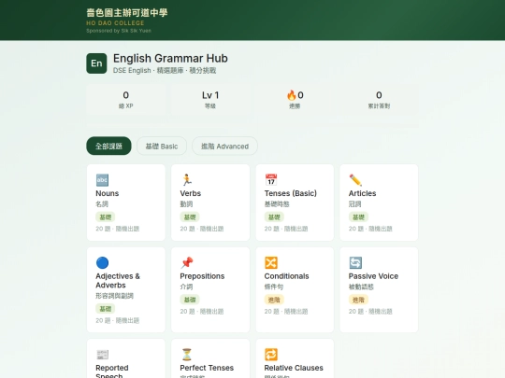This screenshot has height=378, width=505.
Task: Click the total XP stat box
Action: pyautogui.click(x=126, y=100)
